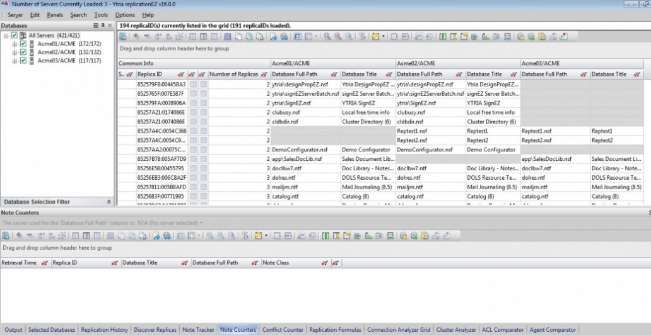Image resolution: width=651 pixels, height=335 pixels.
Task: Click the export arrow icon in Note Counters toolbar
Action: 156,235
